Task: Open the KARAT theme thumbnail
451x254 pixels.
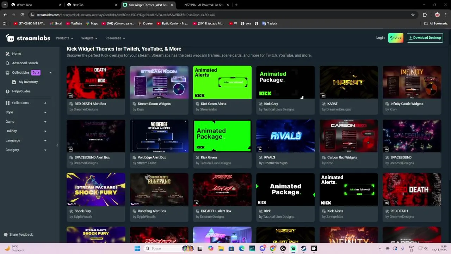Action: 348,82
